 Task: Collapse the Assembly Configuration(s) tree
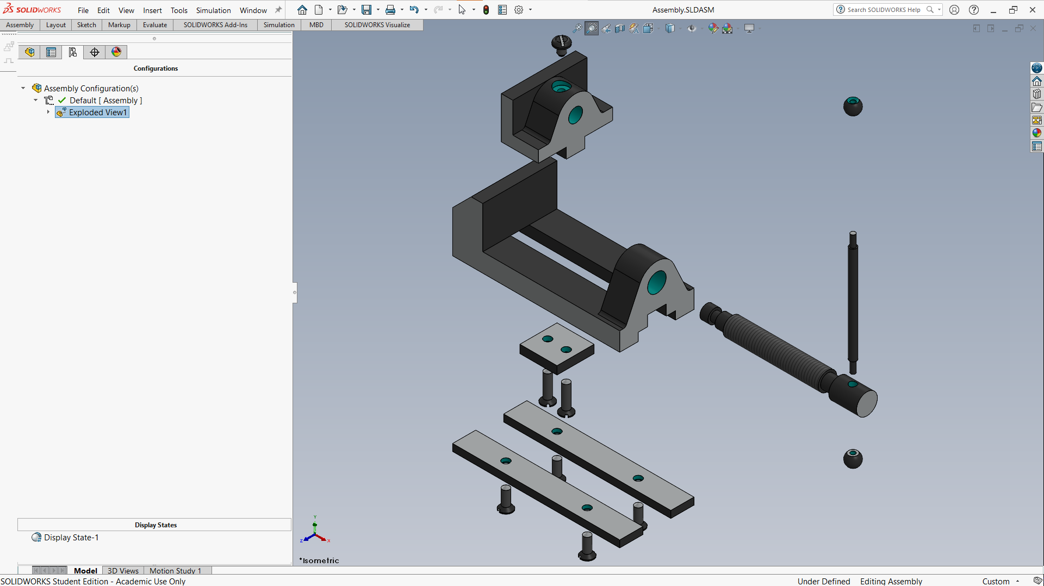(x=23, y=88)
